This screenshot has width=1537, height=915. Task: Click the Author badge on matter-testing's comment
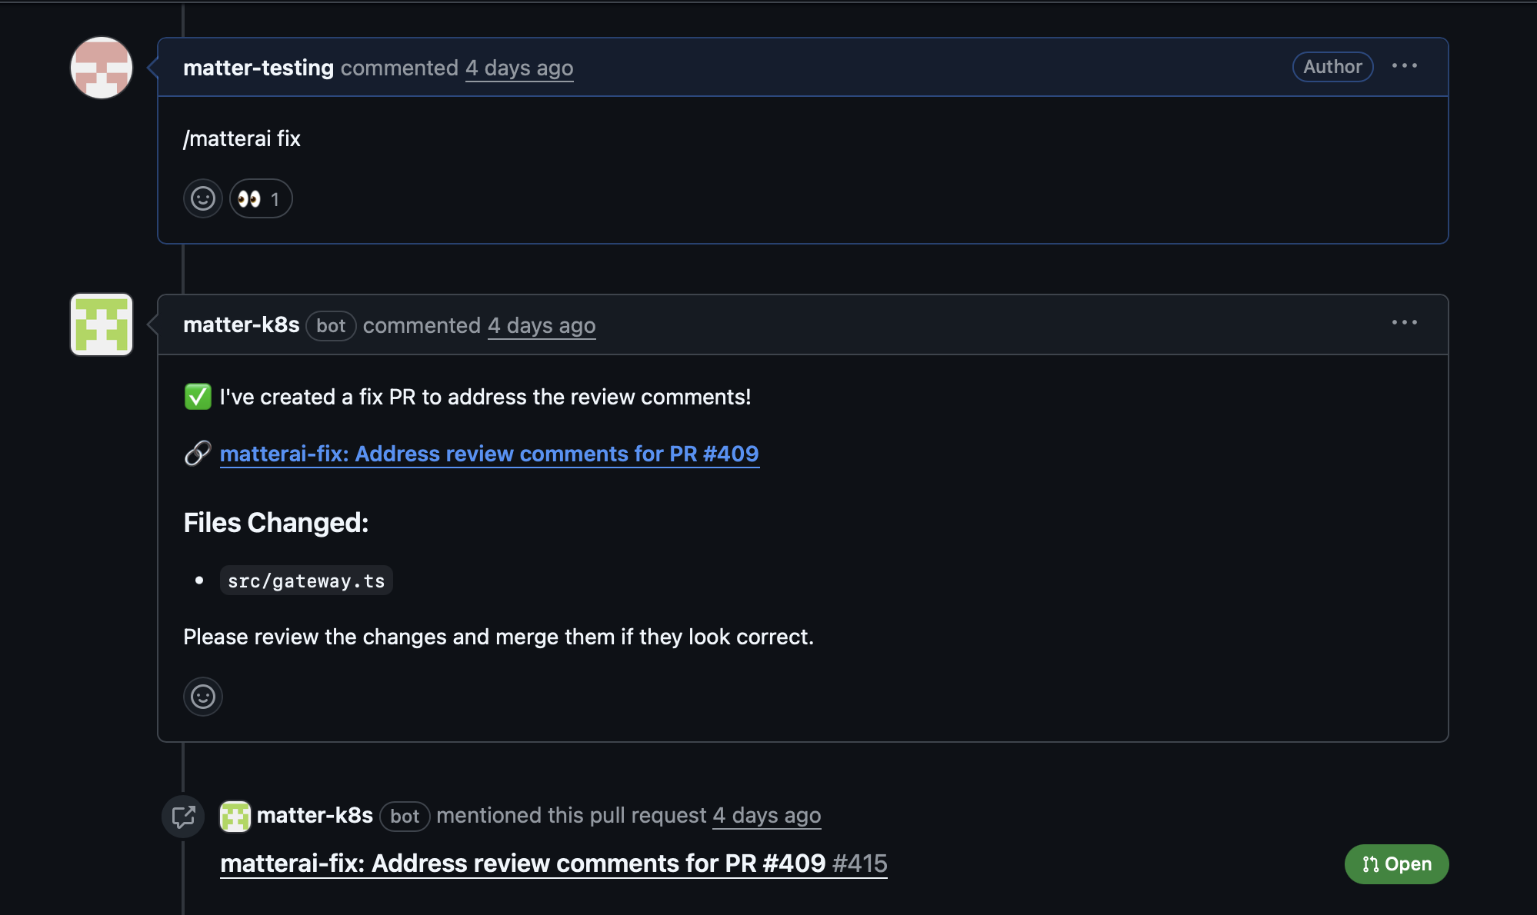[1332, 67]
